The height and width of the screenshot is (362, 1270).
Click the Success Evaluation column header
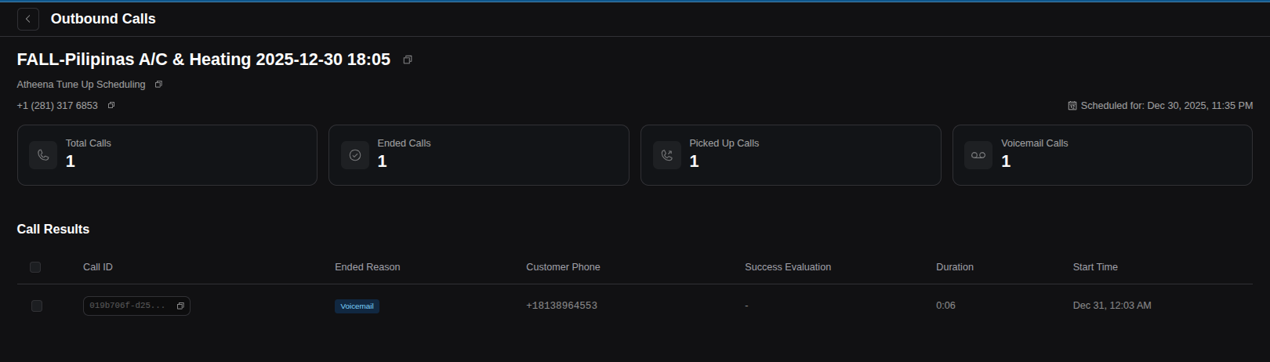coord(787,267)
